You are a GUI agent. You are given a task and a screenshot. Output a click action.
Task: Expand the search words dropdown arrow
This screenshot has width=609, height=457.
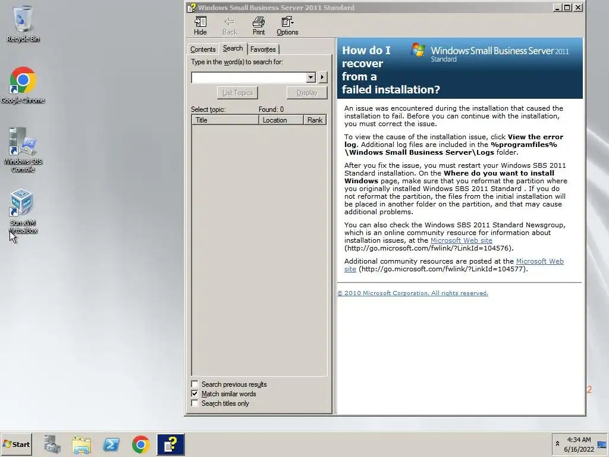(x=310, y=77)
